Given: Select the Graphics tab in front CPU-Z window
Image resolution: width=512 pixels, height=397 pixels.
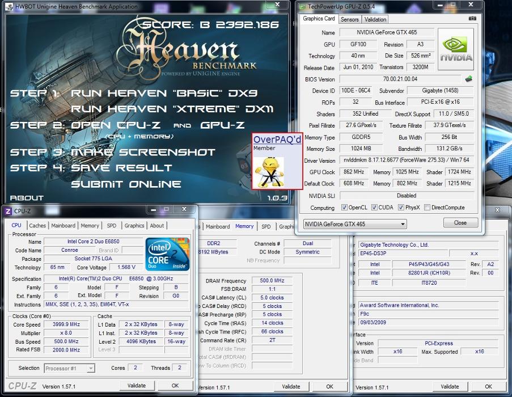Looking at the screenshot, I should [x=134, y=226].
